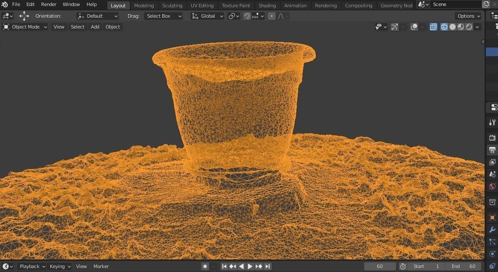The width and height of the screenshot is (498, 272).
Task: Switch to the Modeling workspace tab
Action: 144,5
